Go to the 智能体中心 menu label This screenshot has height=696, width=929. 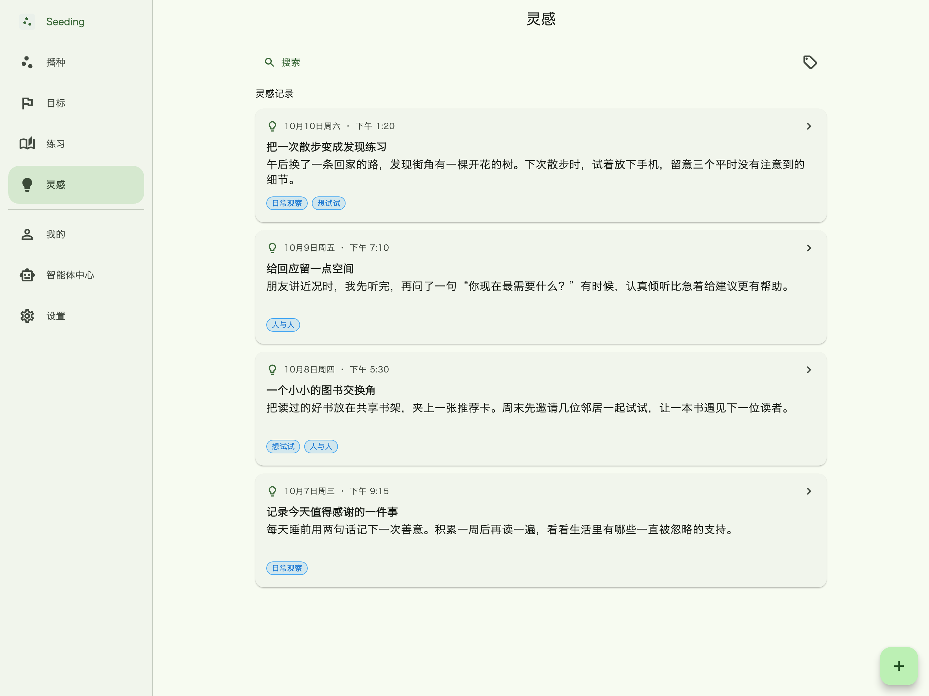(x=70, y=275)
